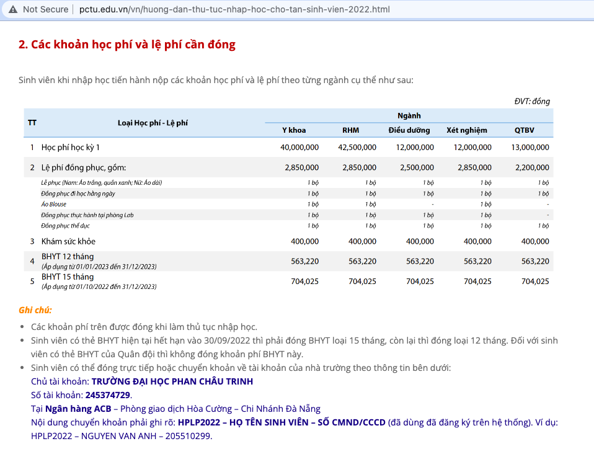
Task: Click the "BHYT 15 tháng" row label
Action: tap(68, 277)
